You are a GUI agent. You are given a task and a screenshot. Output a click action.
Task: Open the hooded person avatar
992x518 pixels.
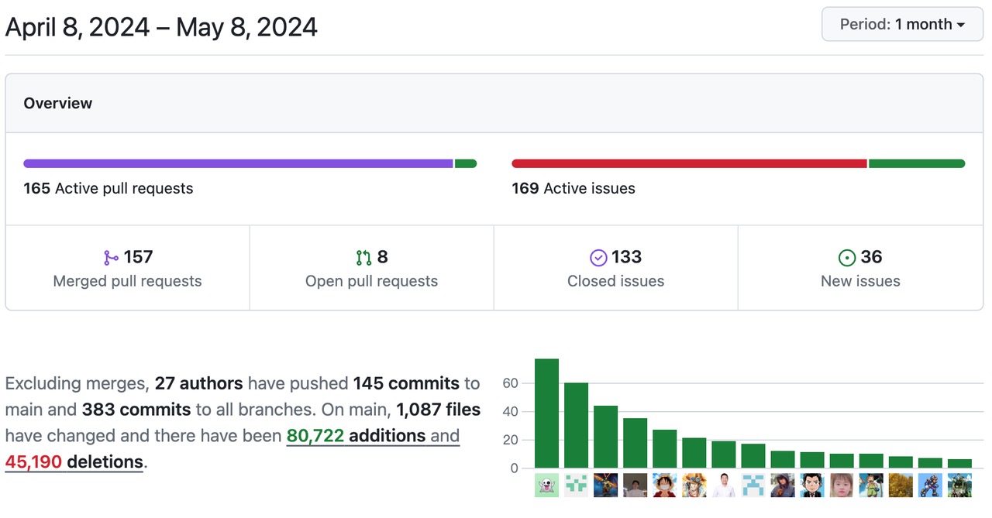(782, 485)
